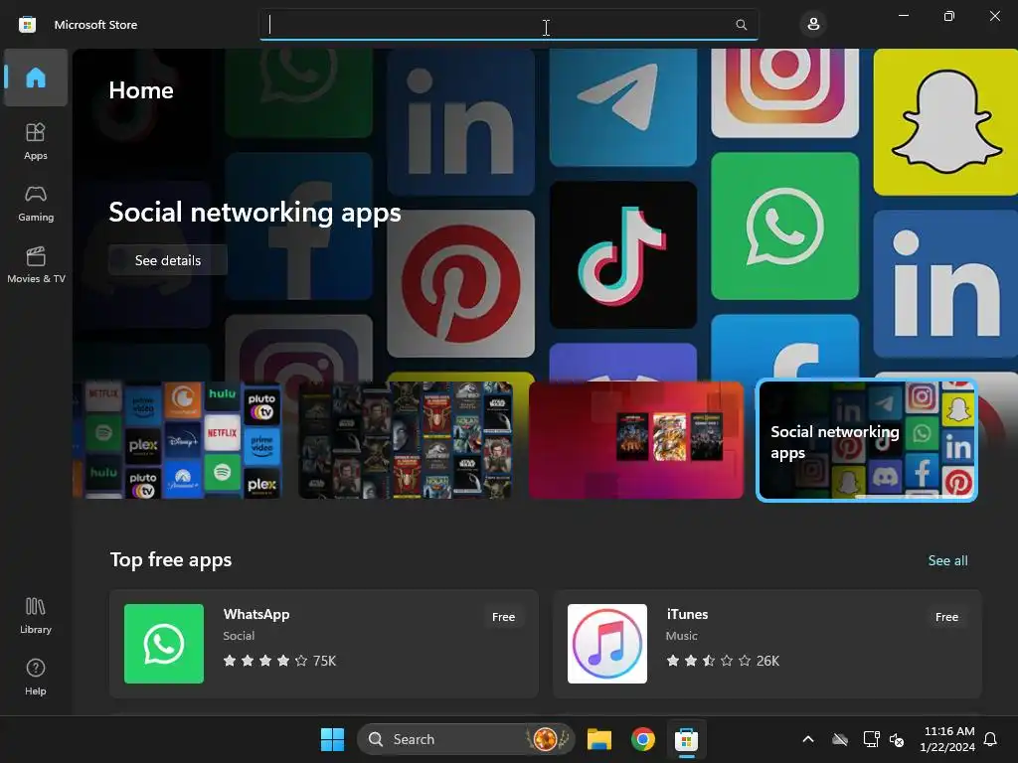
Task: Click the iTunes app title
Action: (x=687, y=614)
